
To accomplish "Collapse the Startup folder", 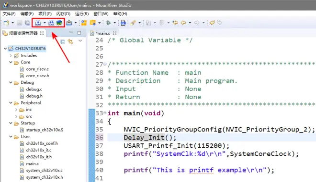I will (x=11, y=123).
